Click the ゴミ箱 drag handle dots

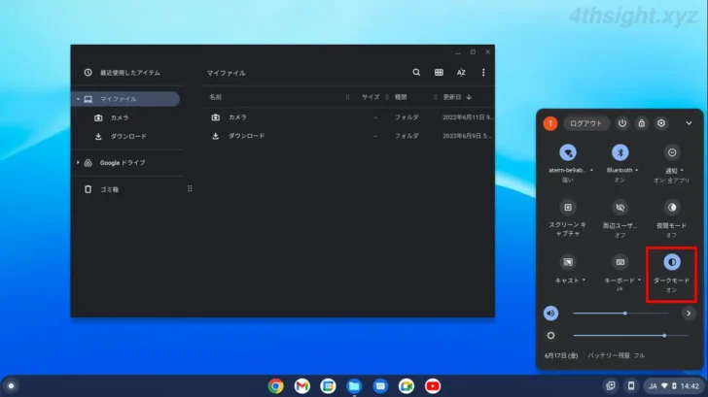tap(190, 189)
